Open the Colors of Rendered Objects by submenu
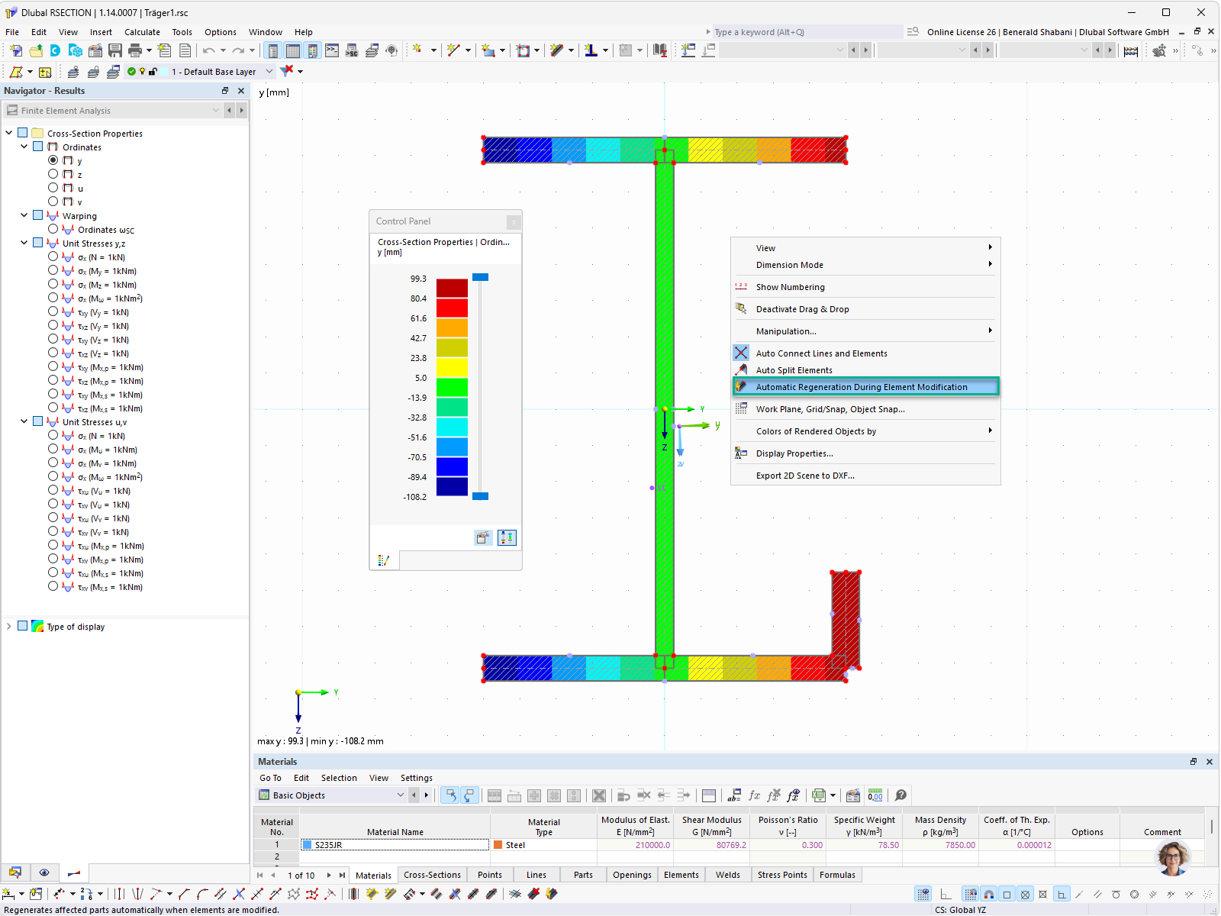This screenshot has height=916, width=1221. click(865, 431)
